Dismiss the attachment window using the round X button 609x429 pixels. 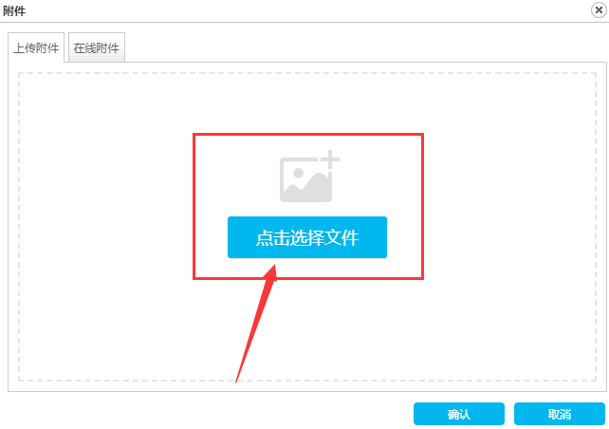(x=599, y=10)
